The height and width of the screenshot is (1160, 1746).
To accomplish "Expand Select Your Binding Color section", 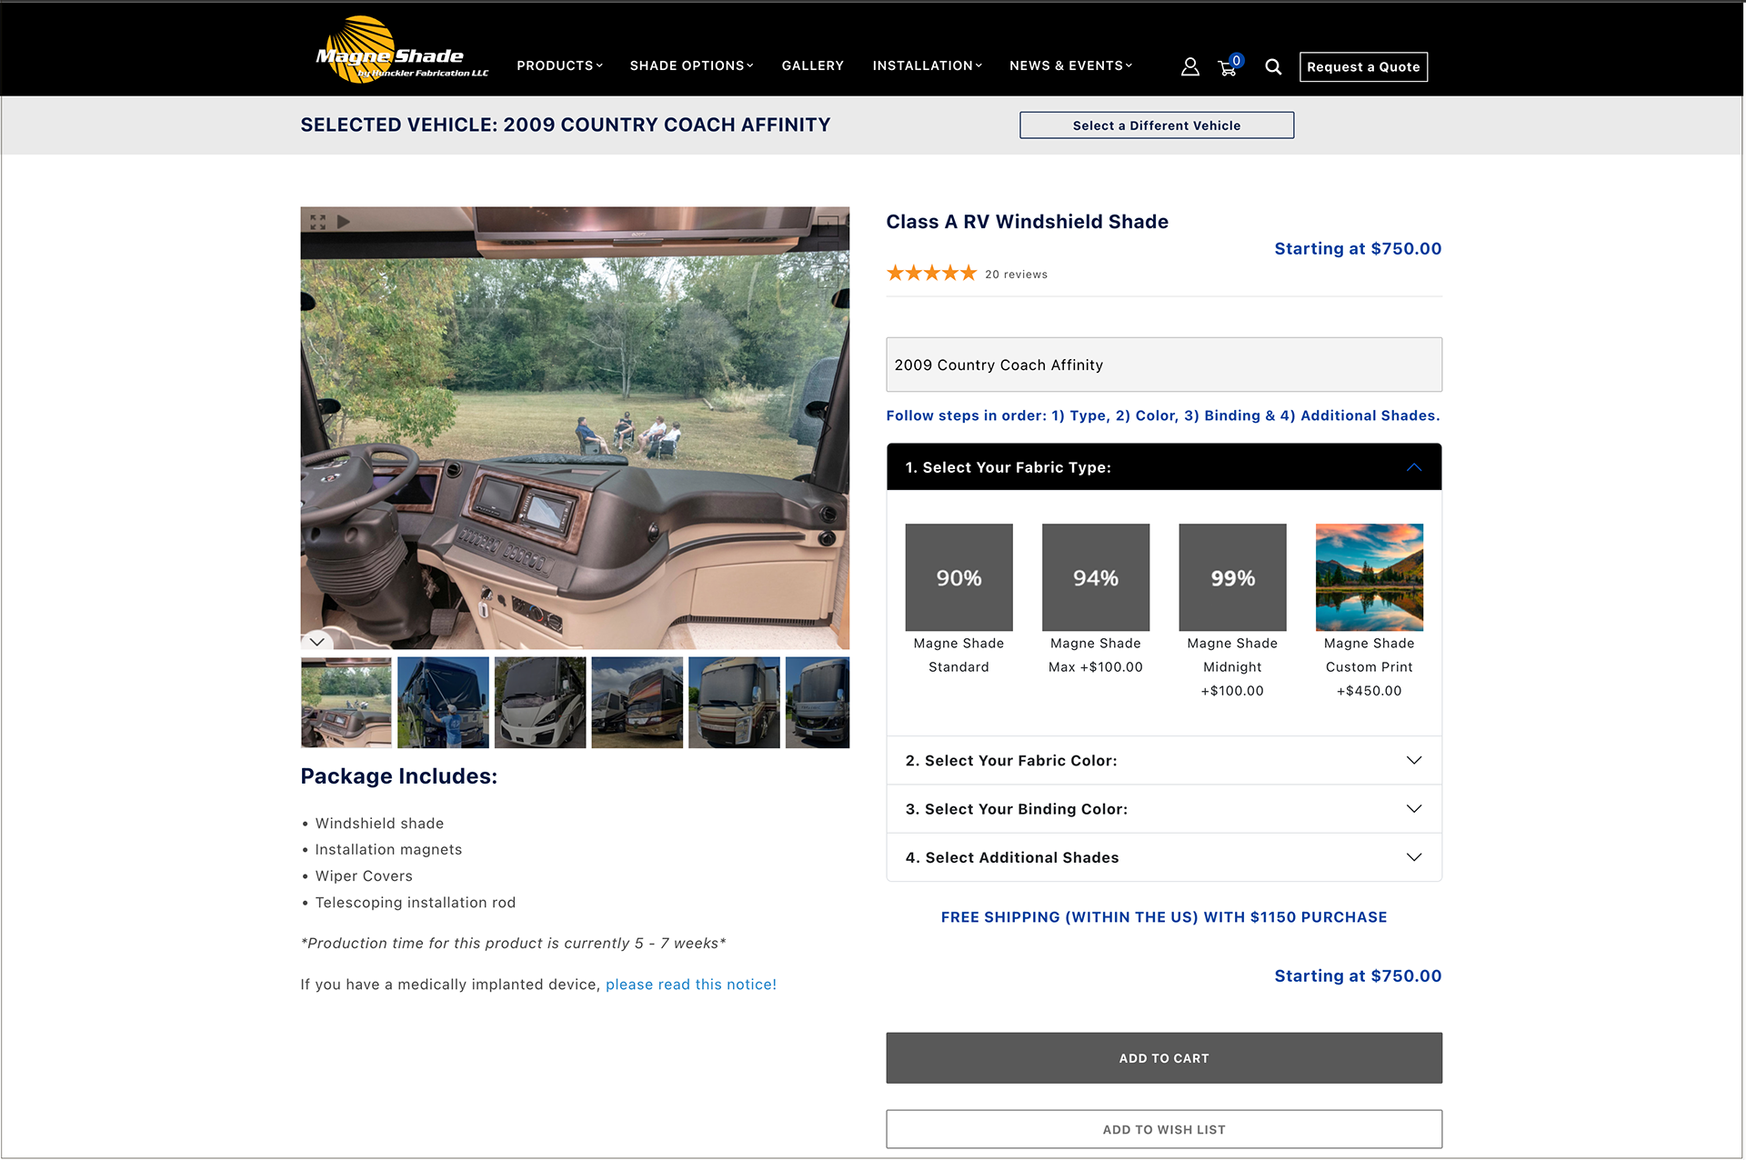I will [x=1164, y=809].
